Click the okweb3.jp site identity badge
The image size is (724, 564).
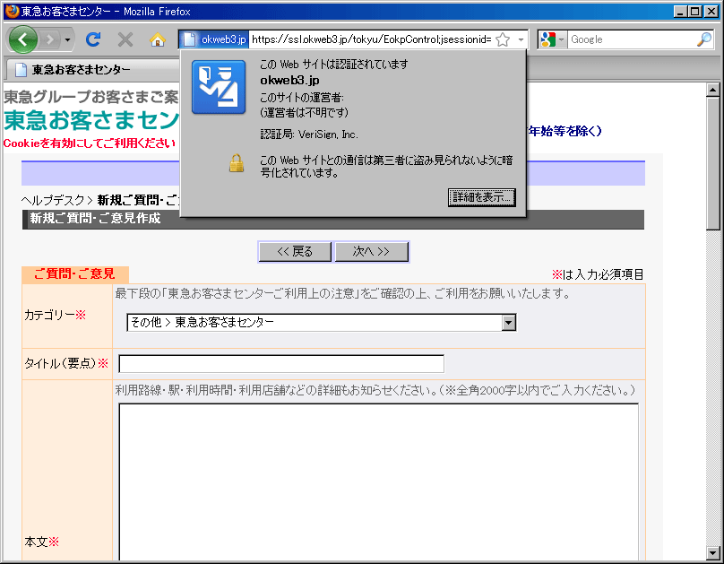(214, 39)
